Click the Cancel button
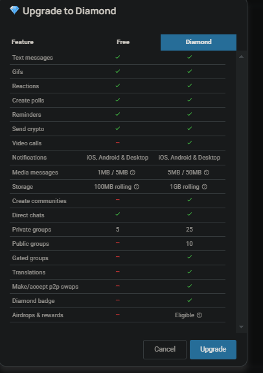This screenshot has width=263, height=373. [x=165, y=349]
